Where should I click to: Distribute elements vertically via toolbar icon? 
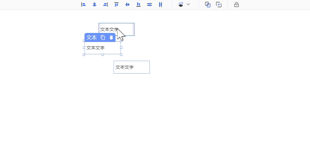pos(149,5)
